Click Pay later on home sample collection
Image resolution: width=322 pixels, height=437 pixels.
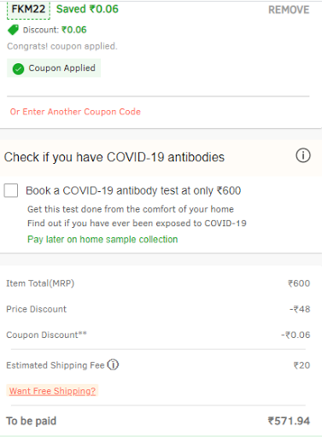[x=102, y=239]
